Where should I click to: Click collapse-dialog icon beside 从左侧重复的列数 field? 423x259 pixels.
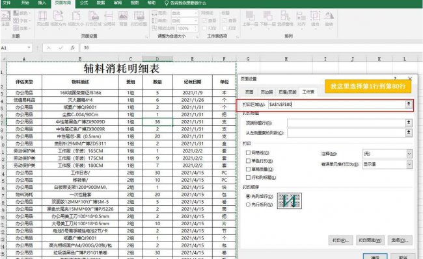pos(409,132)
